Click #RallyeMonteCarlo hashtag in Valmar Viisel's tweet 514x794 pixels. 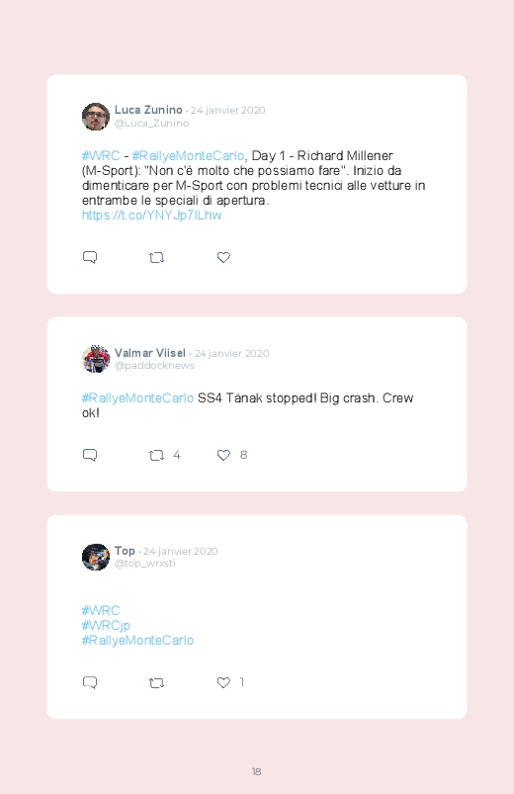click(137, 398)
